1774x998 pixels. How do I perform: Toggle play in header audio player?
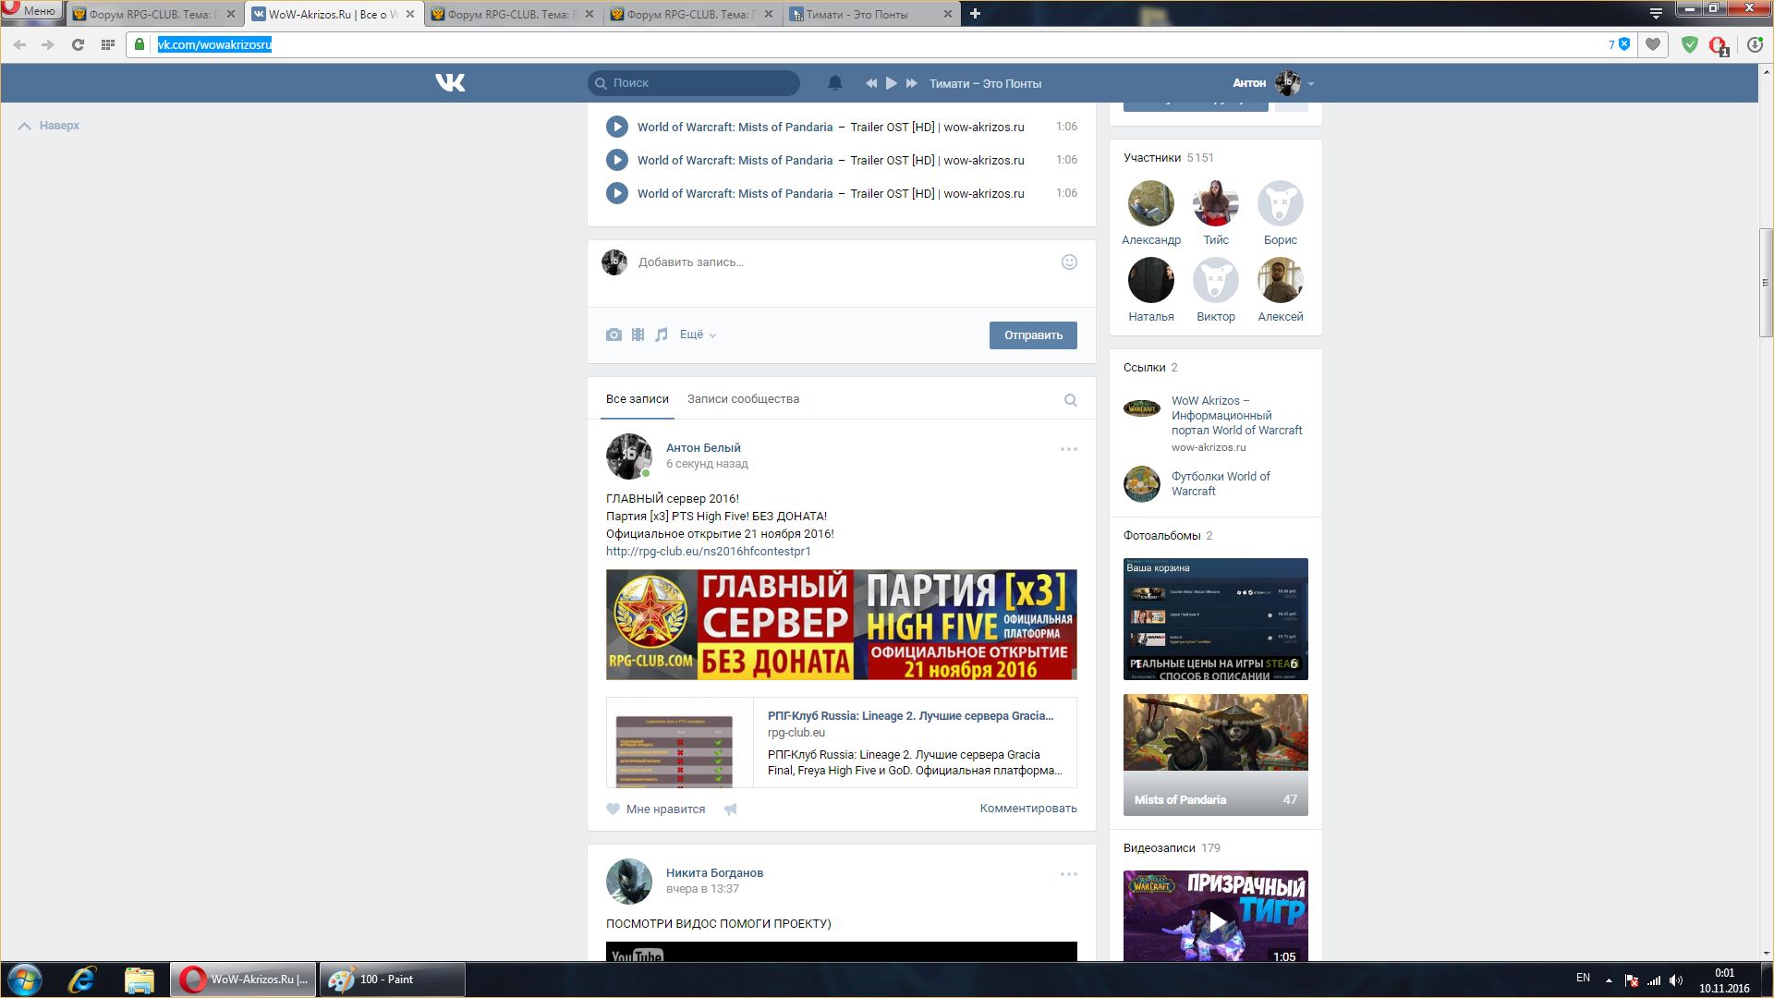892,83
